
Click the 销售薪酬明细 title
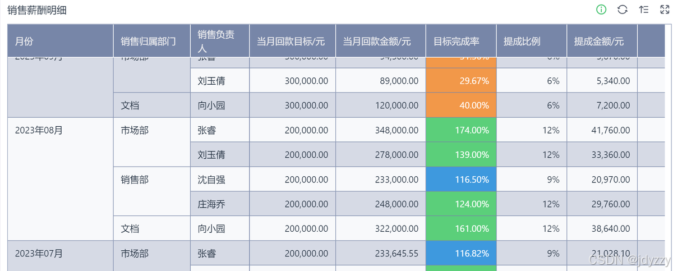(37, 10)
